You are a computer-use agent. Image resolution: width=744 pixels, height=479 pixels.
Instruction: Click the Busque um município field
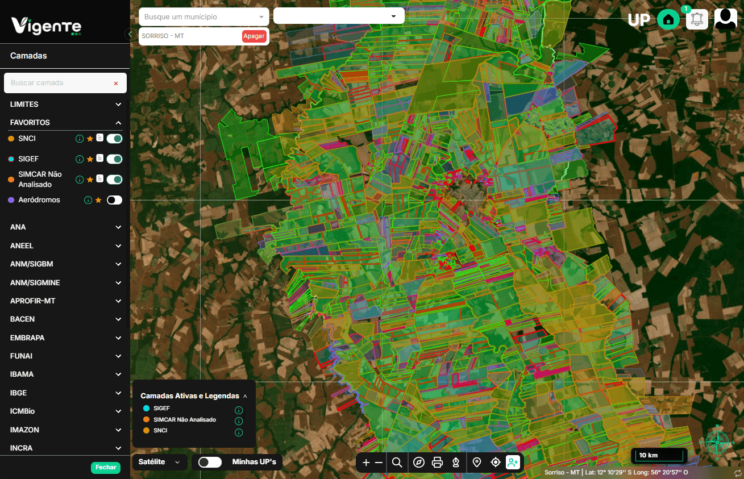click(203, 16)
